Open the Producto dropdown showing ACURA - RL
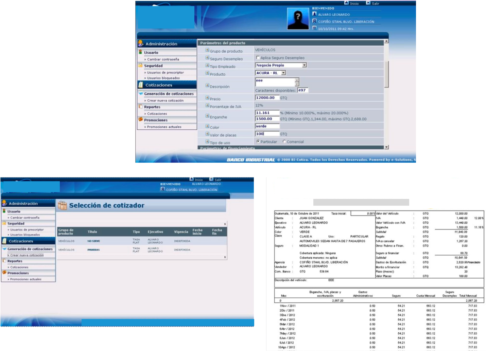486x351 pixels. point(283,73)
